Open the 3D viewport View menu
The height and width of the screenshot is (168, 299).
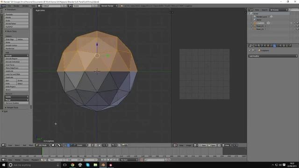tap(10, 145)
